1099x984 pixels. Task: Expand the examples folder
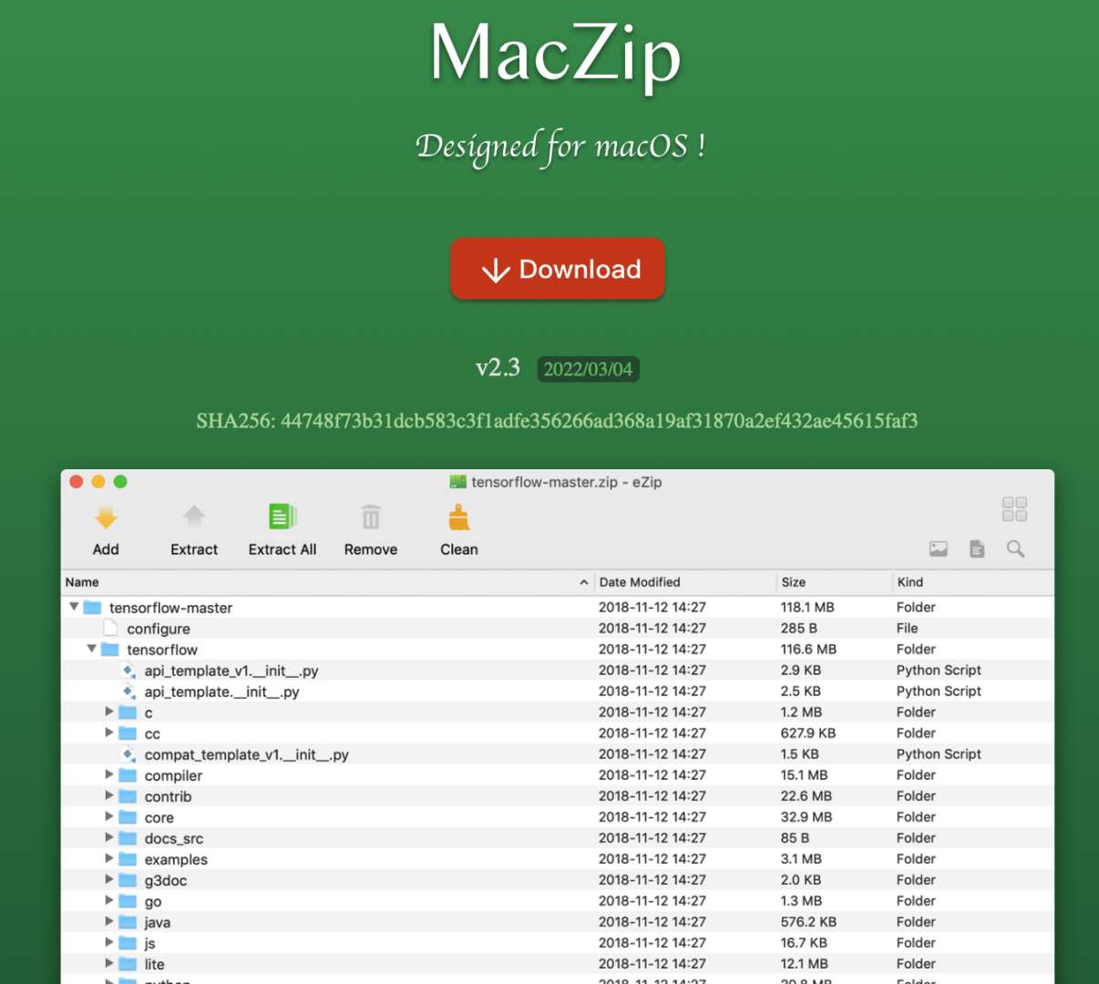point(109,858)
